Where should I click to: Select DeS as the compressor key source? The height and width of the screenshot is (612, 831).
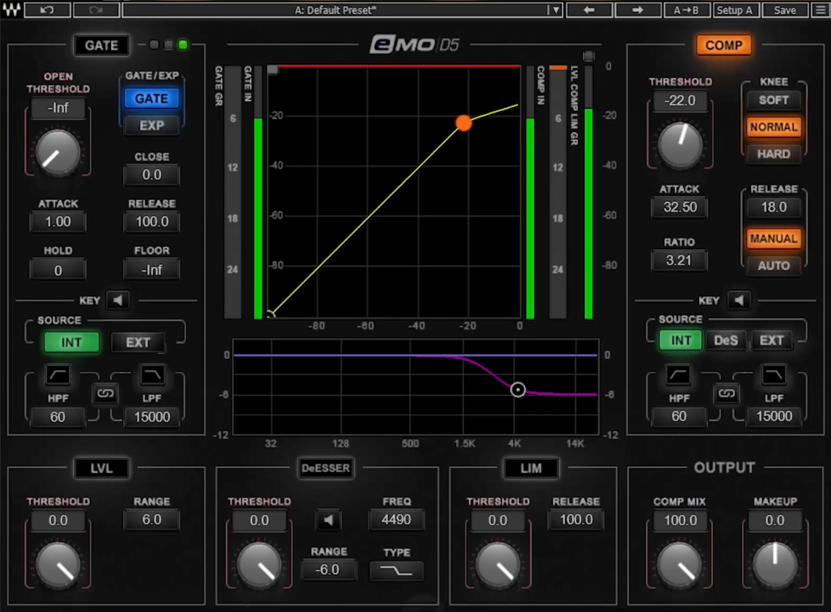pos(726,340)
